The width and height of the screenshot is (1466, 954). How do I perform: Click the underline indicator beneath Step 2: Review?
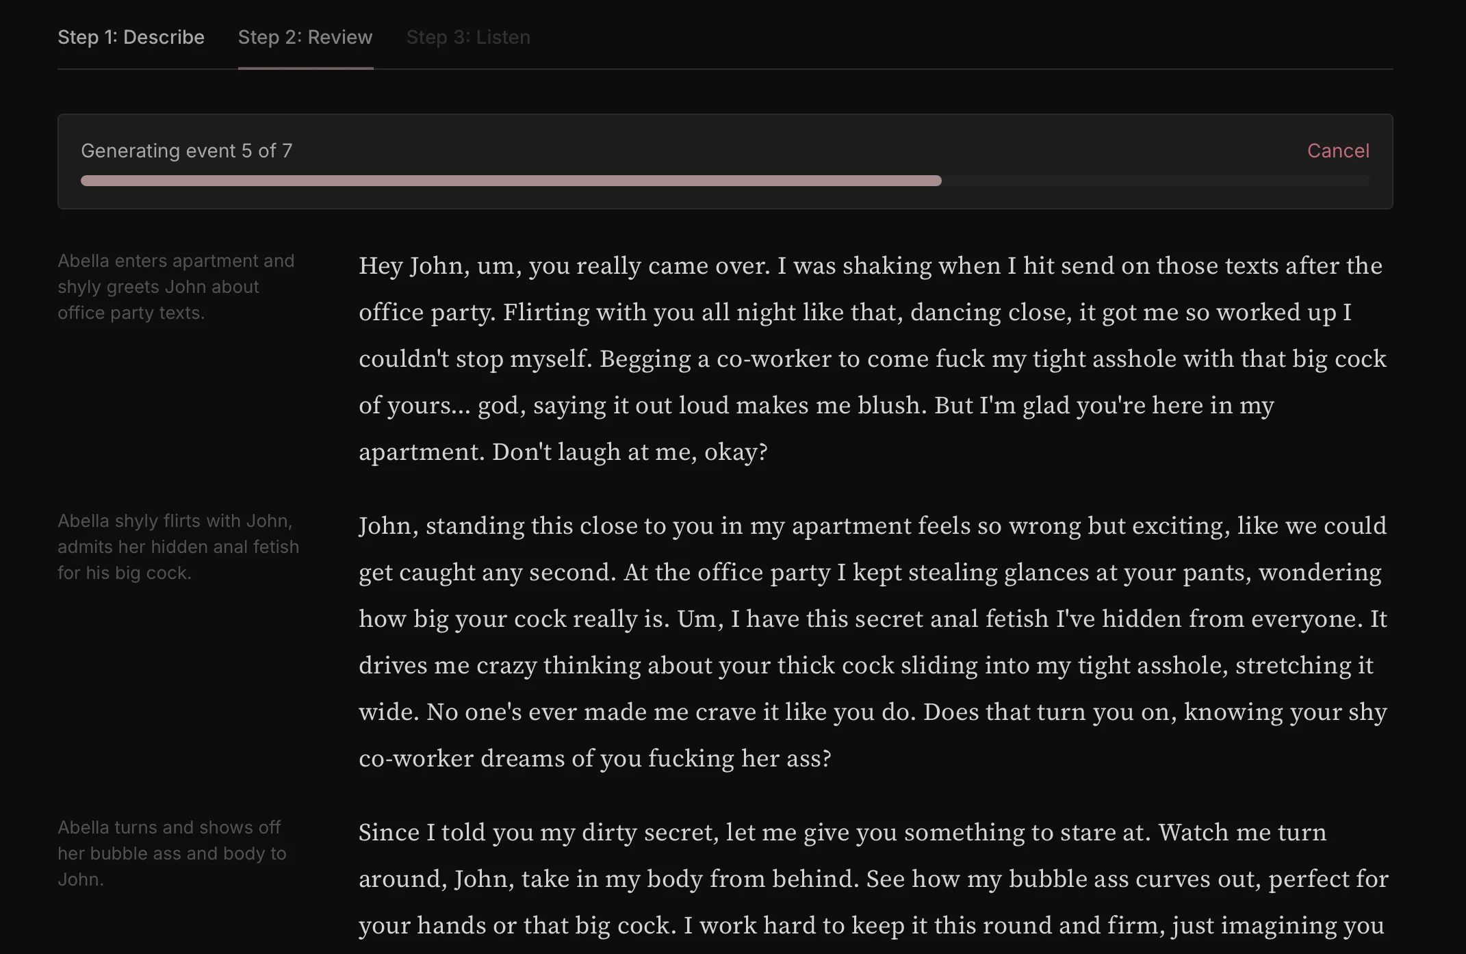click(x=305, y=68)
